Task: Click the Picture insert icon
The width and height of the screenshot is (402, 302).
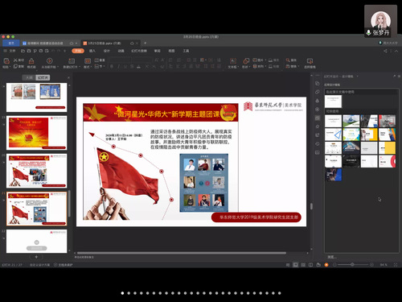Action: click(x=255, y=60)
